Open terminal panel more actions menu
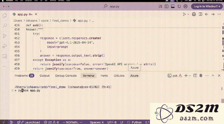Image resolution: width=224 pixels, height=124 pixels. click(207, 76)
